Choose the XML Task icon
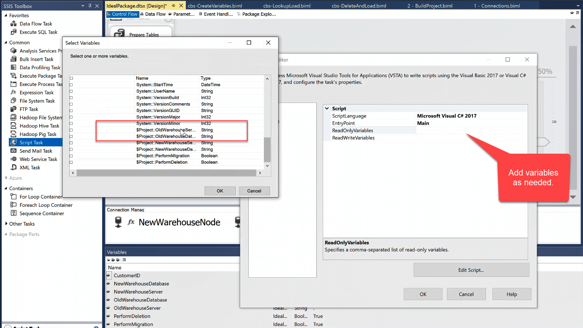583x328 pixels. click(x=13, y=167)
